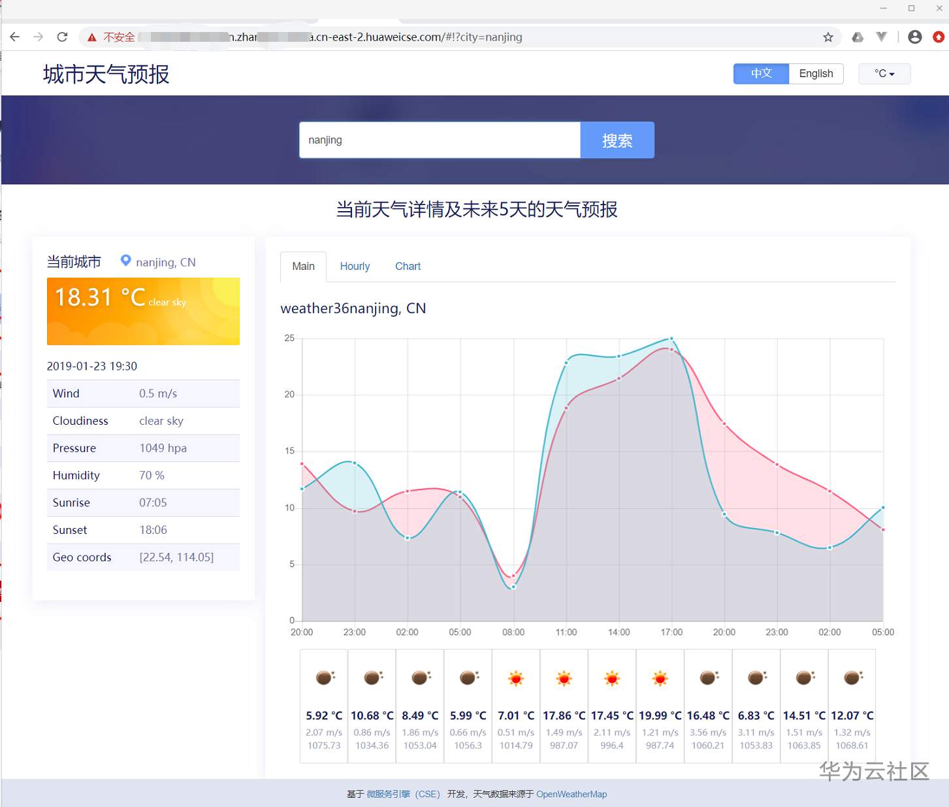Open the browser profile avatar icon

pyautogui.click(x=915, y=37)
